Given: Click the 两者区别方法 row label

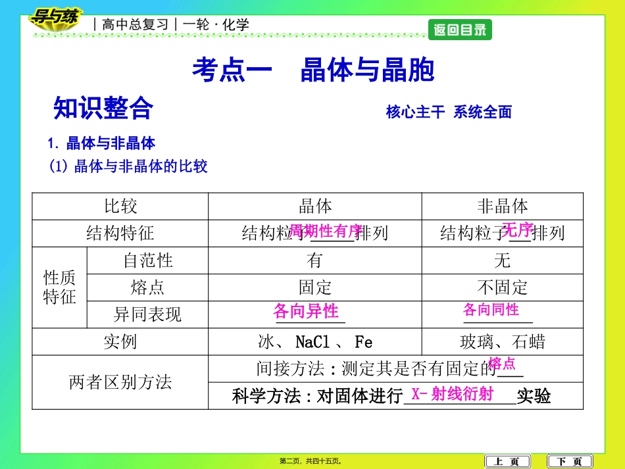Looking at the screenshot, I should click(x=120, y=382).
